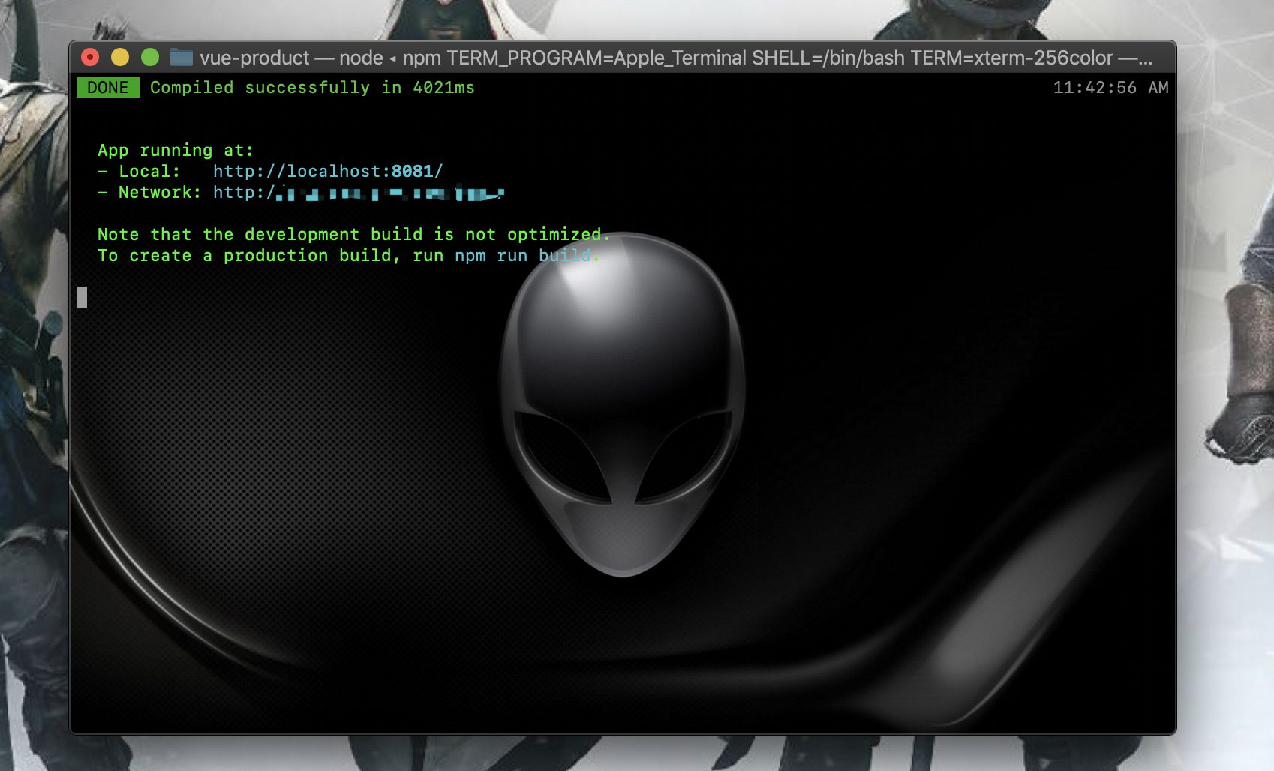The image size is (1274, 771).
Task: Click the 11:42:56 AM timestamp
Action: [1110, 87]
